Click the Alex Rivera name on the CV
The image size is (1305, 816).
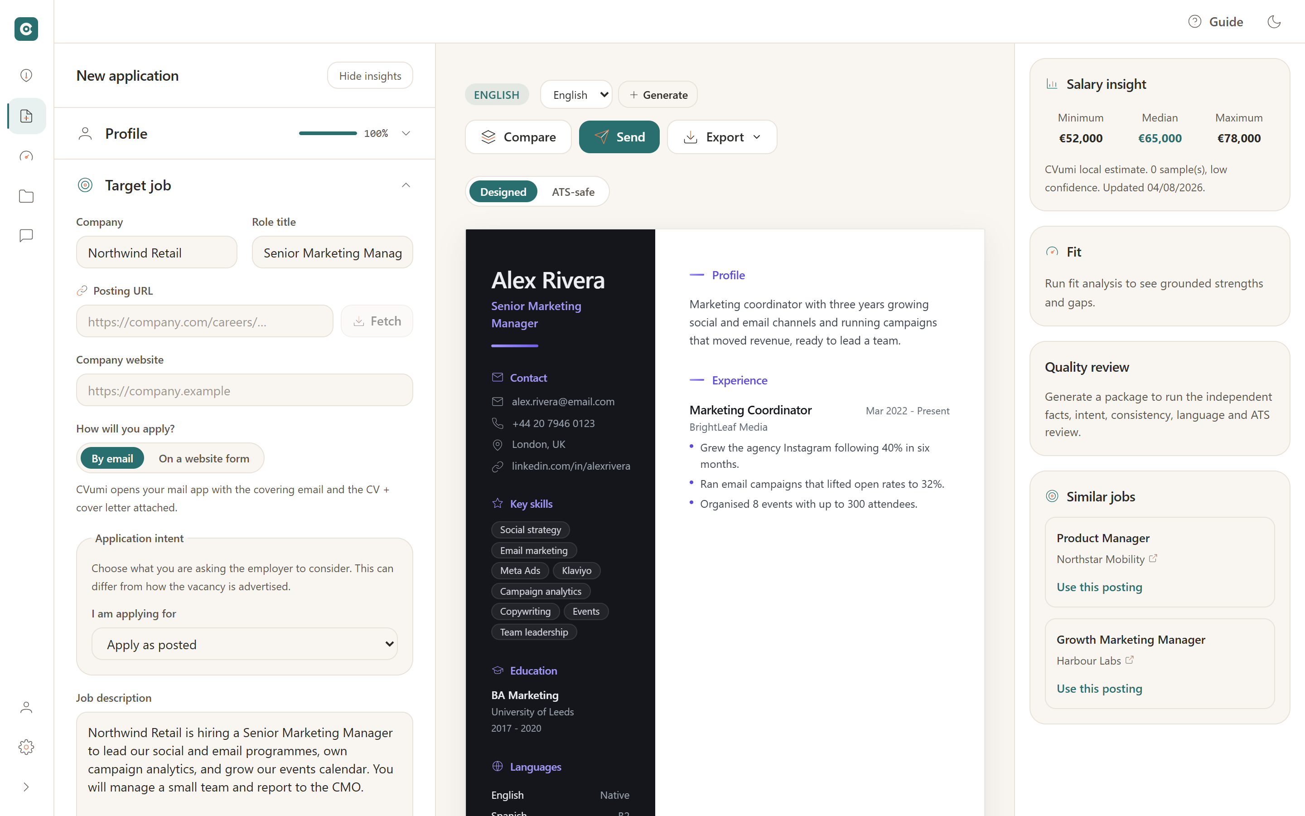(x=548, y=280)
